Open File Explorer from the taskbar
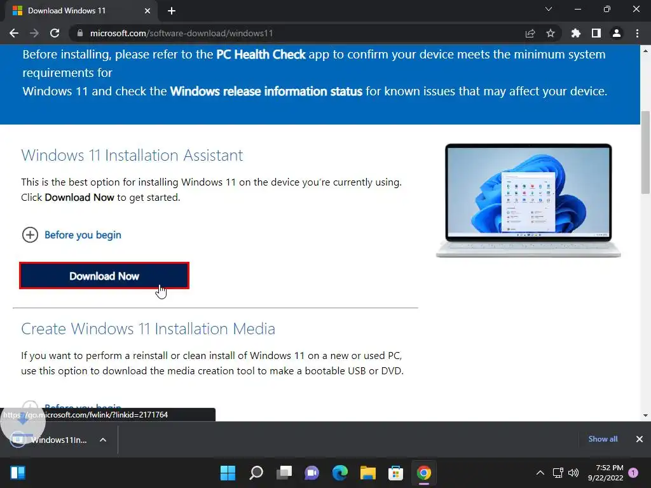 click(368, 473)
